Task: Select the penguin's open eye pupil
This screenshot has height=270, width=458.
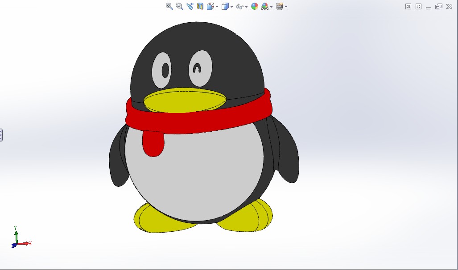Action: [165, 70]
